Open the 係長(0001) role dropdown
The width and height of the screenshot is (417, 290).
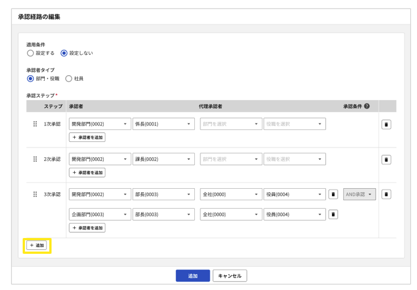click(x=163, y=124)
